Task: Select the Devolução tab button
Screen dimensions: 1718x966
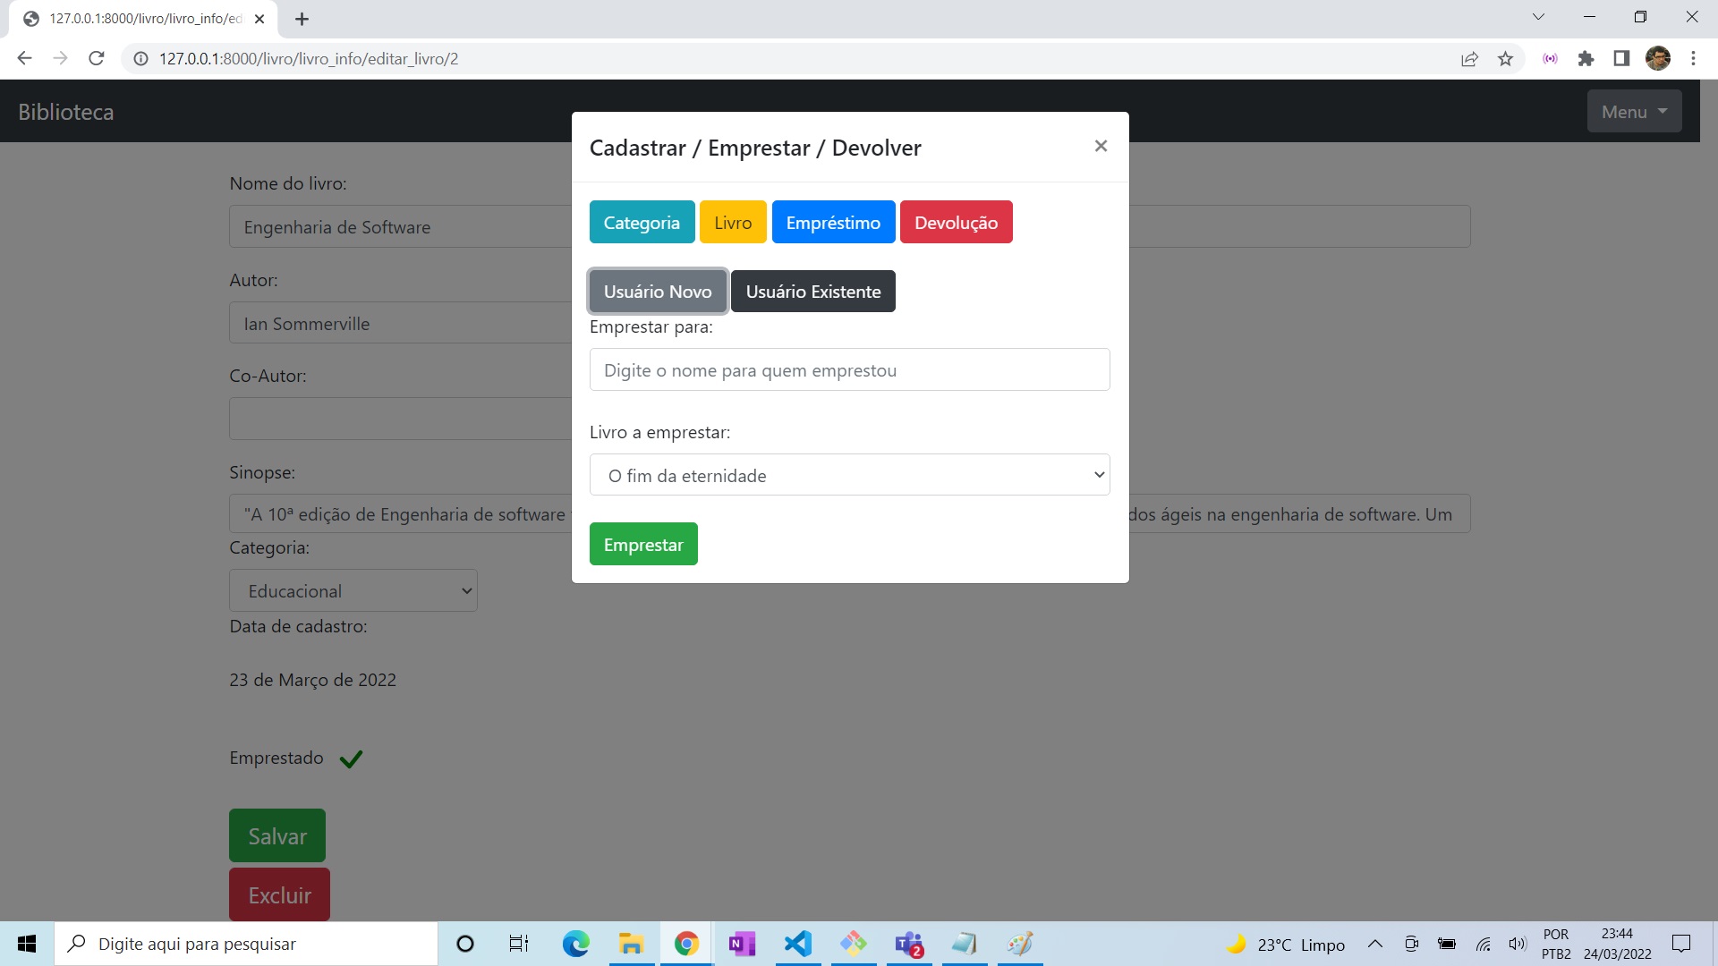Action: pyautogui.click(x=956, y=223)
